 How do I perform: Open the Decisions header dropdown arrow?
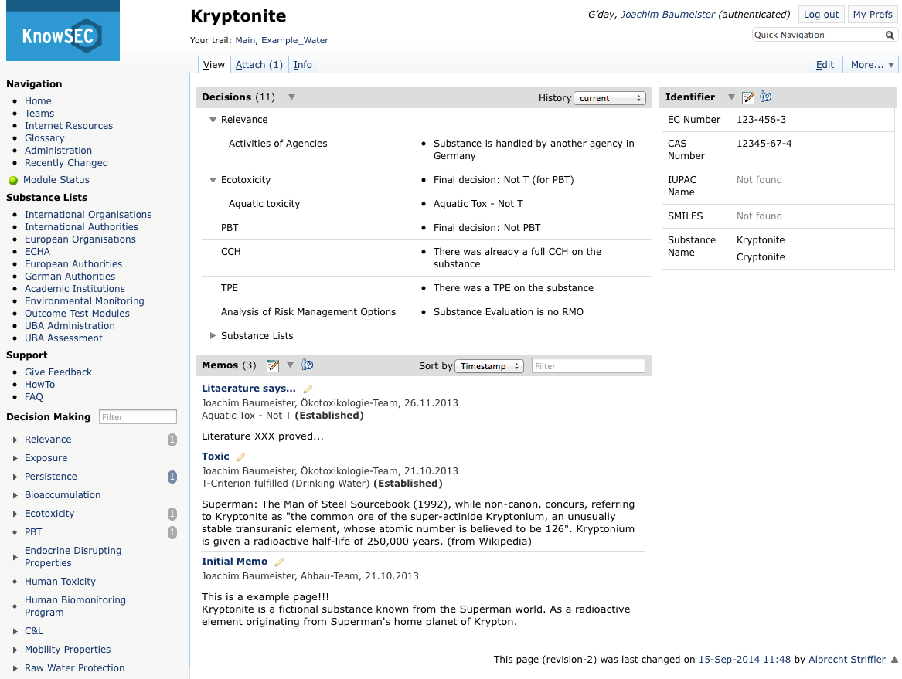coord(291,97)
